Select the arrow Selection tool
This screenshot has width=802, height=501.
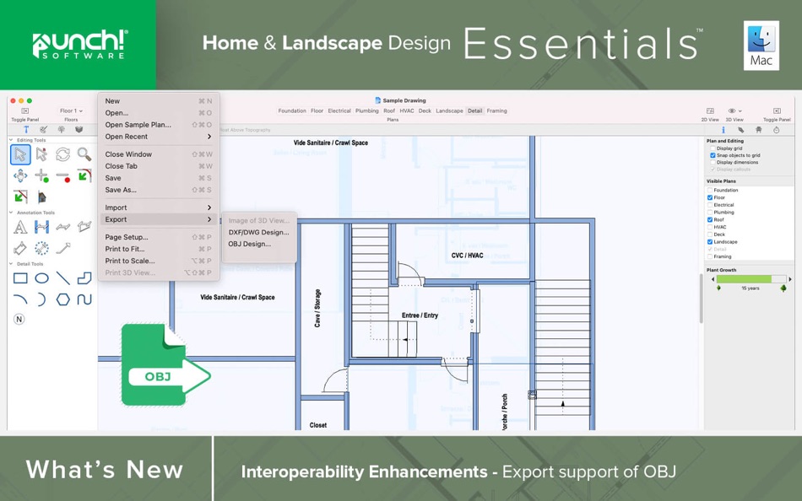[x=20, y=154]
